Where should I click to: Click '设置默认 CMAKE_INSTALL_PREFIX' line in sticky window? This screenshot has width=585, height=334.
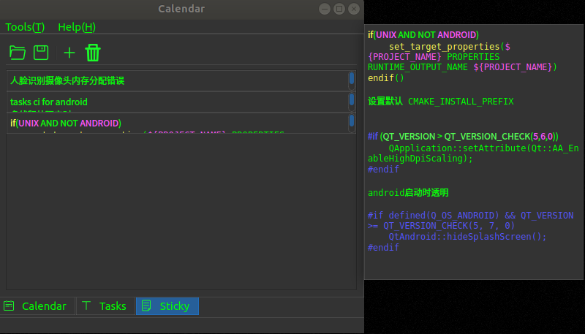point(441,102)
